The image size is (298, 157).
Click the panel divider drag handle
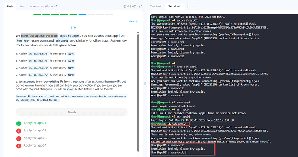[x=145, y=83]
